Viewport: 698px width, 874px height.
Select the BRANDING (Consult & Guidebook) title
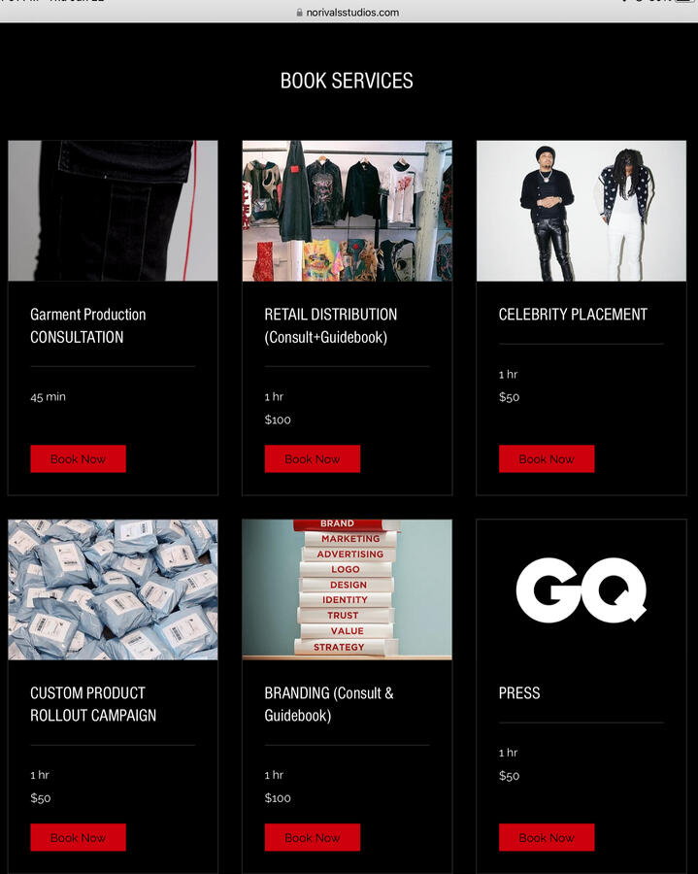click(x=329, y=704)
